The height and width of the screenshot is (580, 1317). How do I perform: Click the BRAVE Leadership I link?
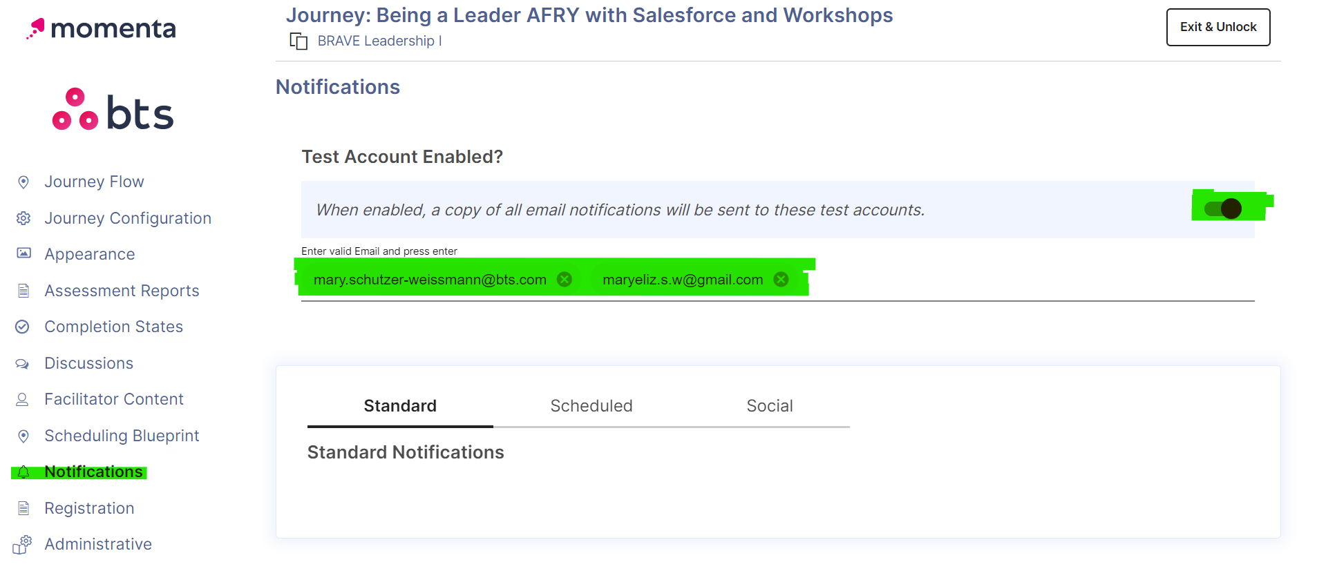pos(379,41)
